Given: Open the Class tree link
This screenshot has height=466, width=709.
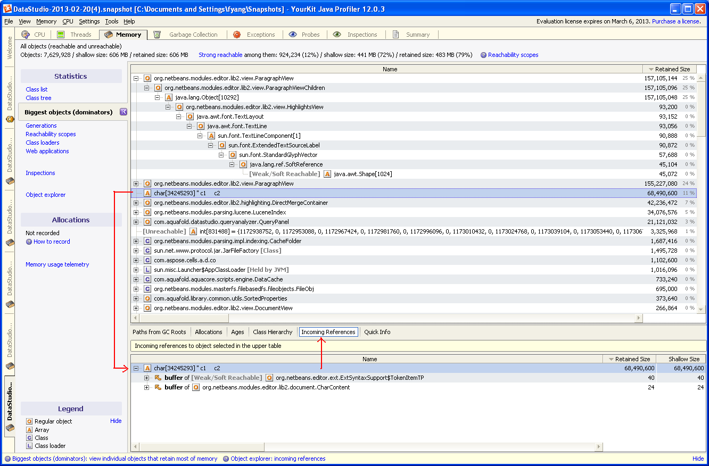Looking at the screenshot, I should point(38,98).
